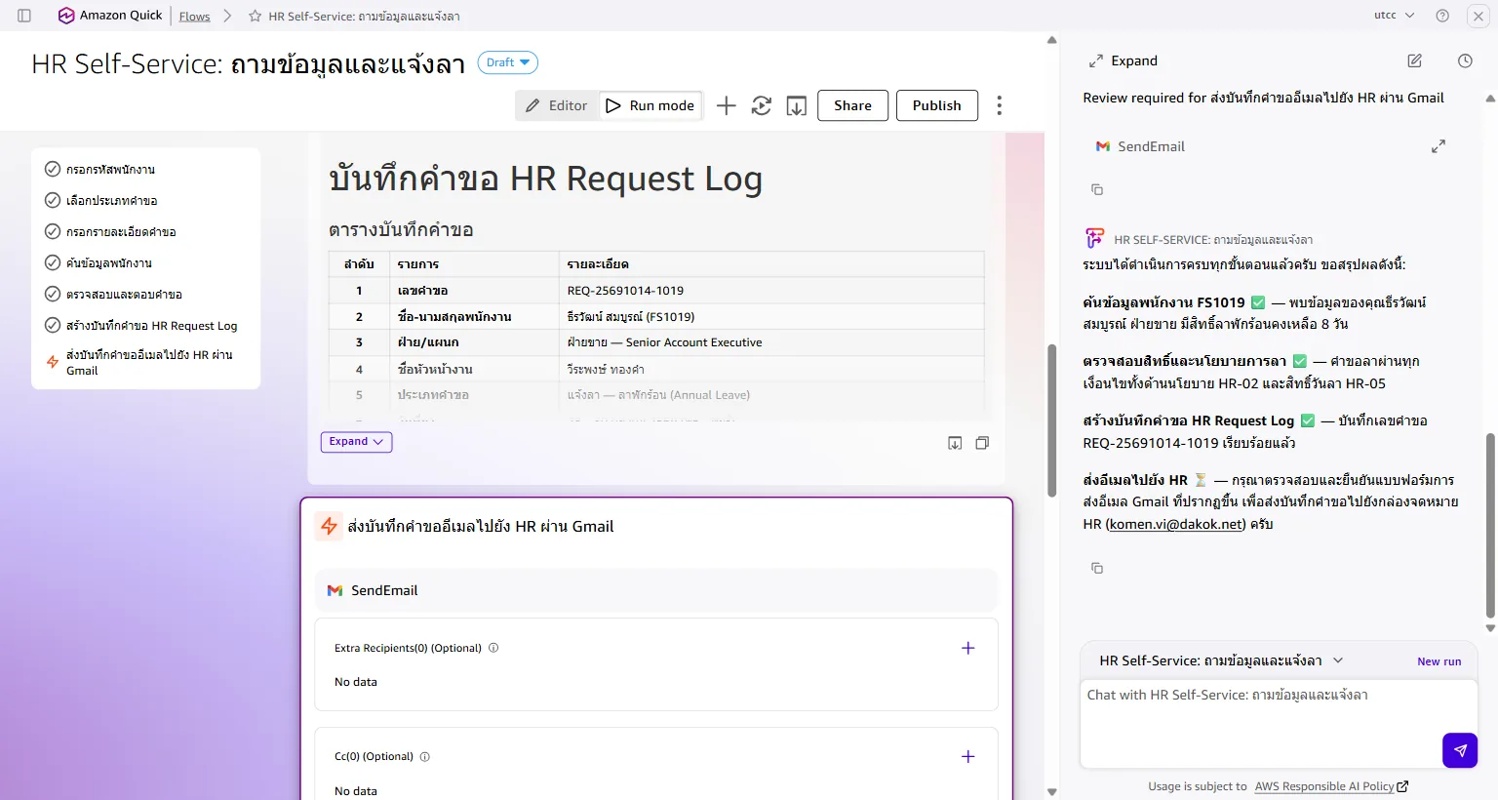Start a new chat with the compose icon

coord(1414,60)
